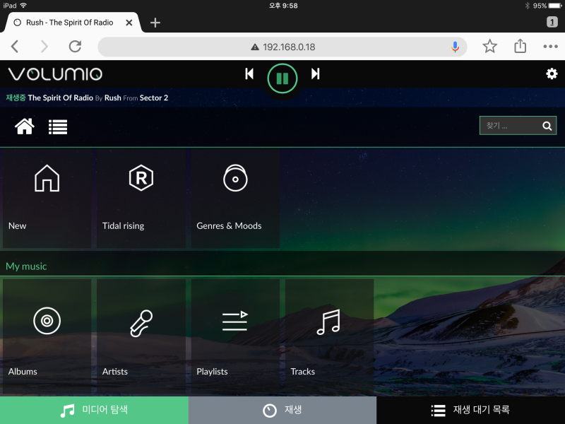This screenshot has width=565, height=424.
Task: Open the list view icon next to home
Action: (x=57, y=126)
